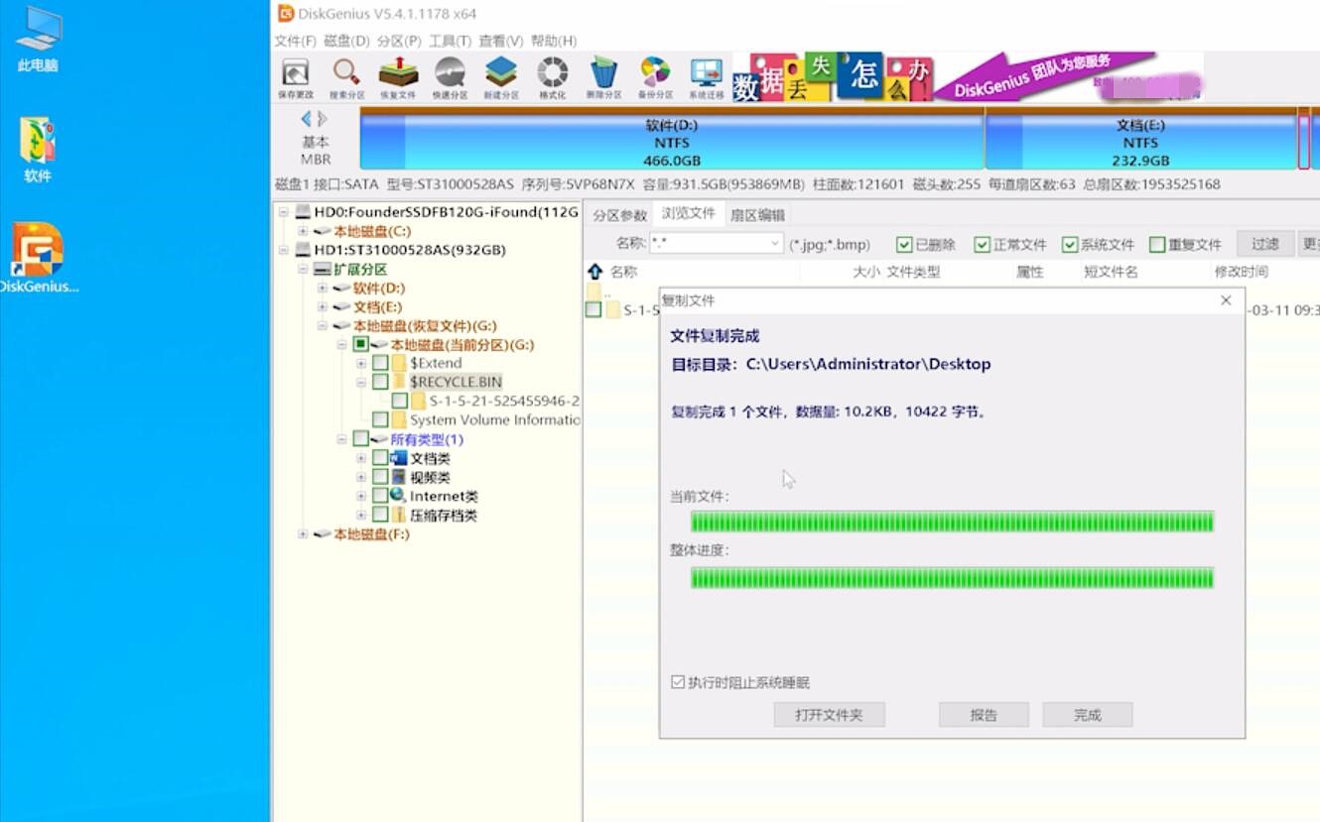Click the 整体进度 progress bar
The width and height of the screenshot is (1320, 822).
(953, 578)
